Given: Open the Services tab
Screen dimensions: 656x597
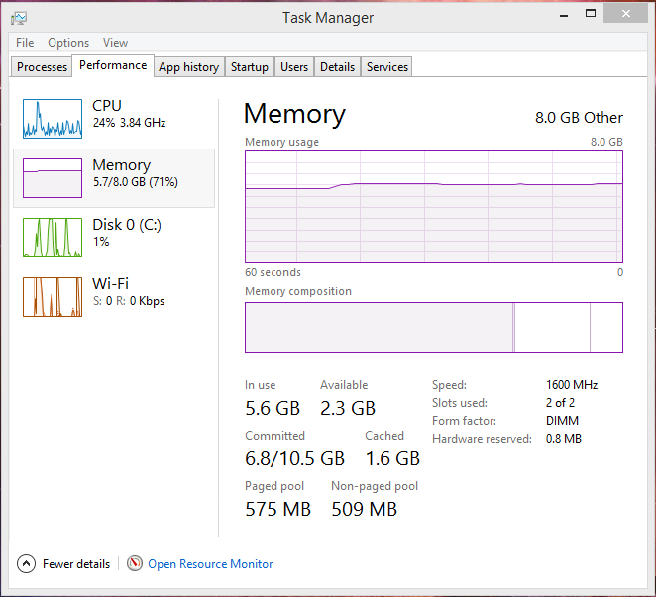Looking at the screenshot, I should click(x=386, y=67).
